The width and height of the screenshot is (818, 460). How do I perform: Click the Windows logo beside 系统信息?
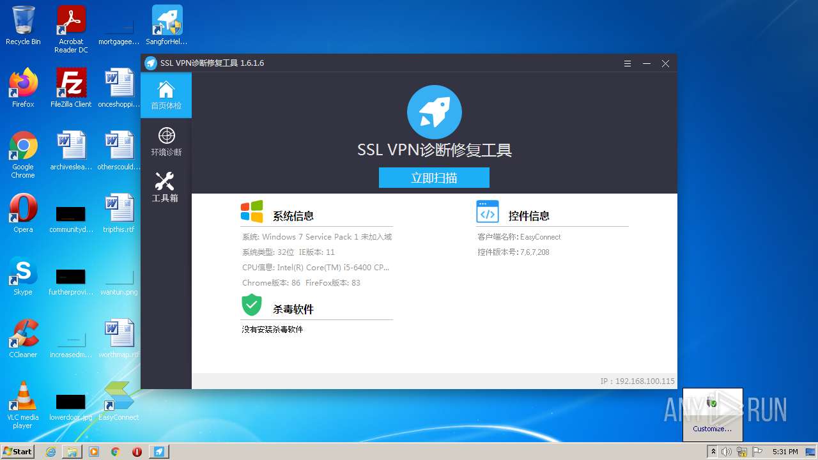(252, 211)
